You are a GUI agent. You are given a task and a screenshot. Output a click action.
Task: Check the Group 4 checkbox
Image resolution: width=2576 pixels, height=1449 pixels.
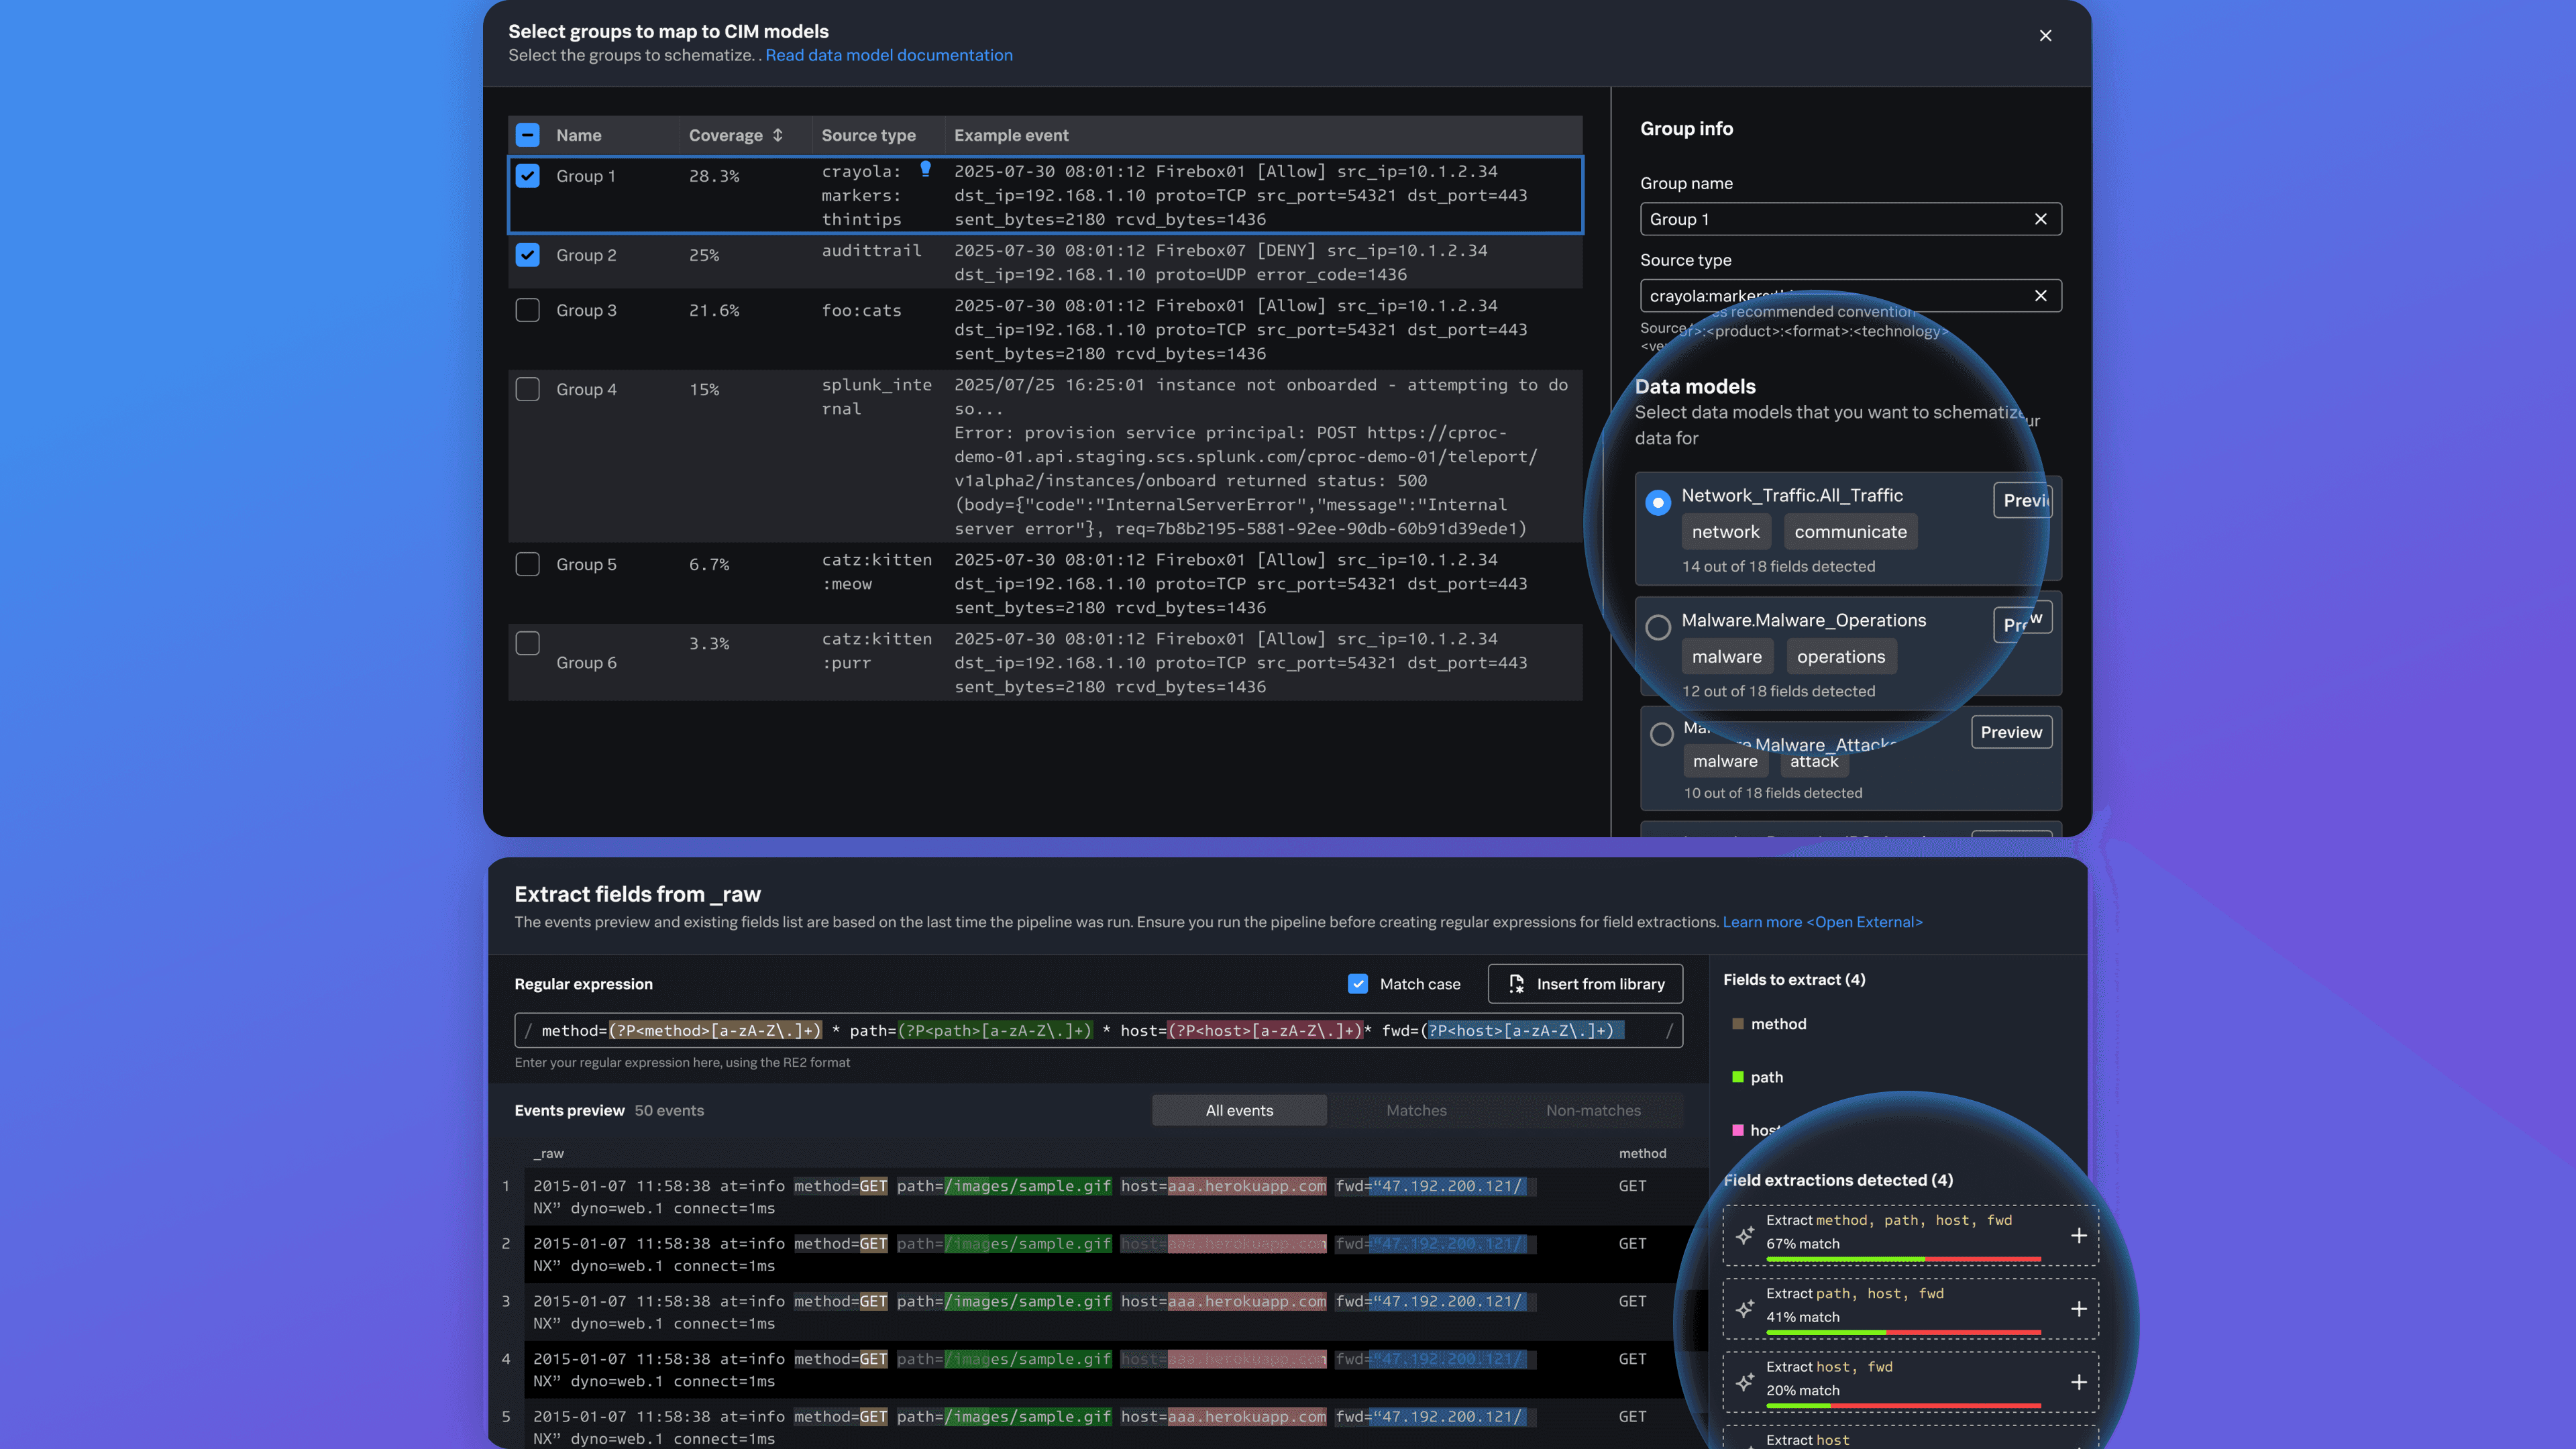click(x=527, y=389)
